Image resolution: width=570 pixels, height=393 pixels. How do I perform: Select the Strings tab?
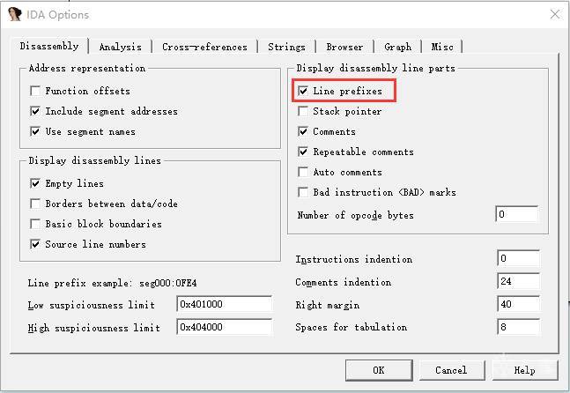(286, 47)
